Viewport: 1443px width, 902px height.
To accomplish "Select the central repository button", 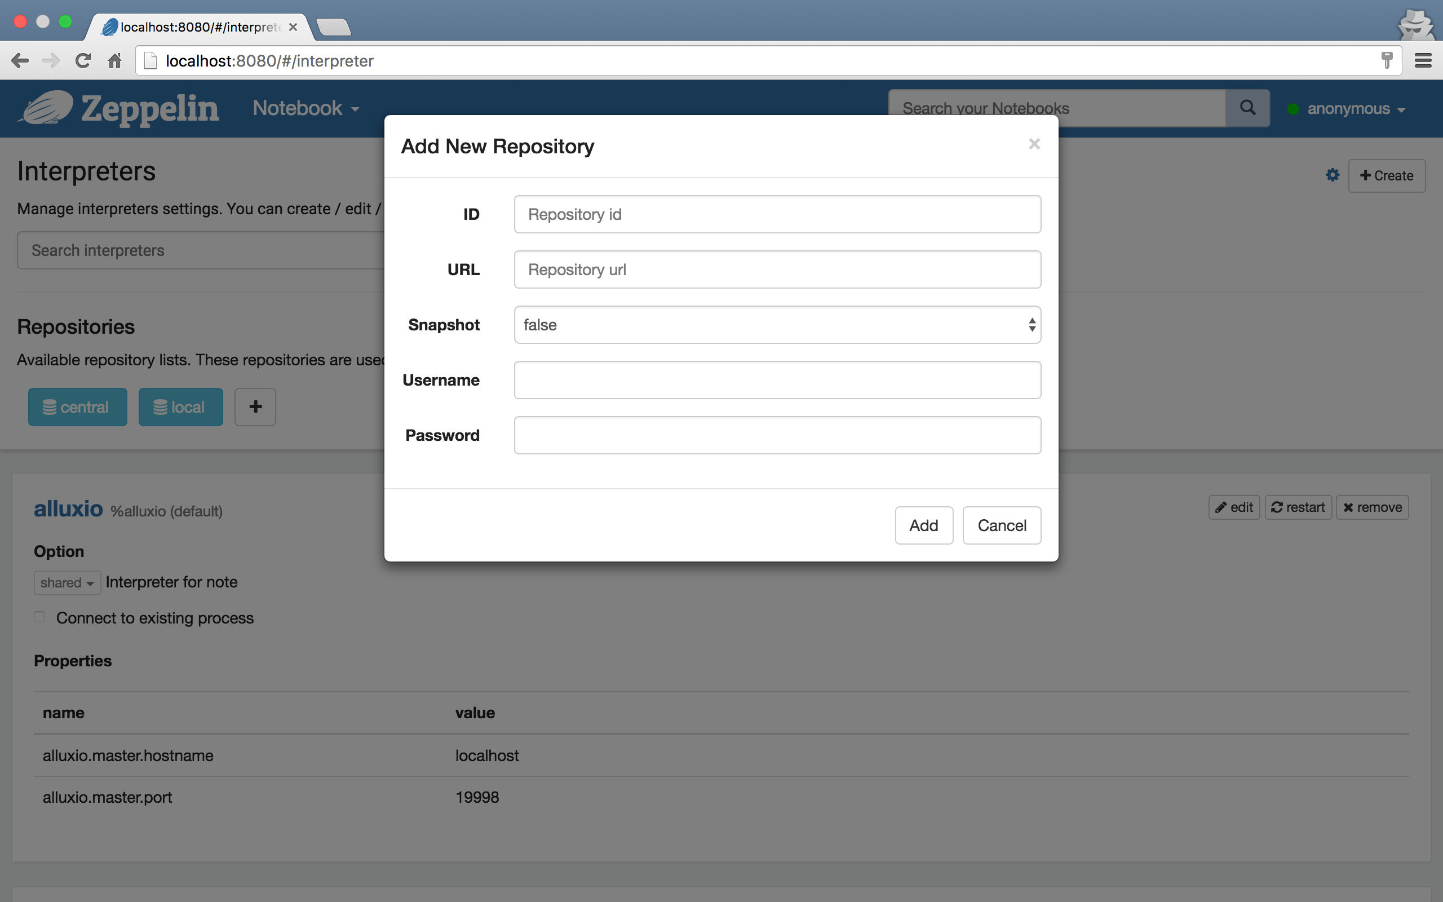I will [78, 407].
